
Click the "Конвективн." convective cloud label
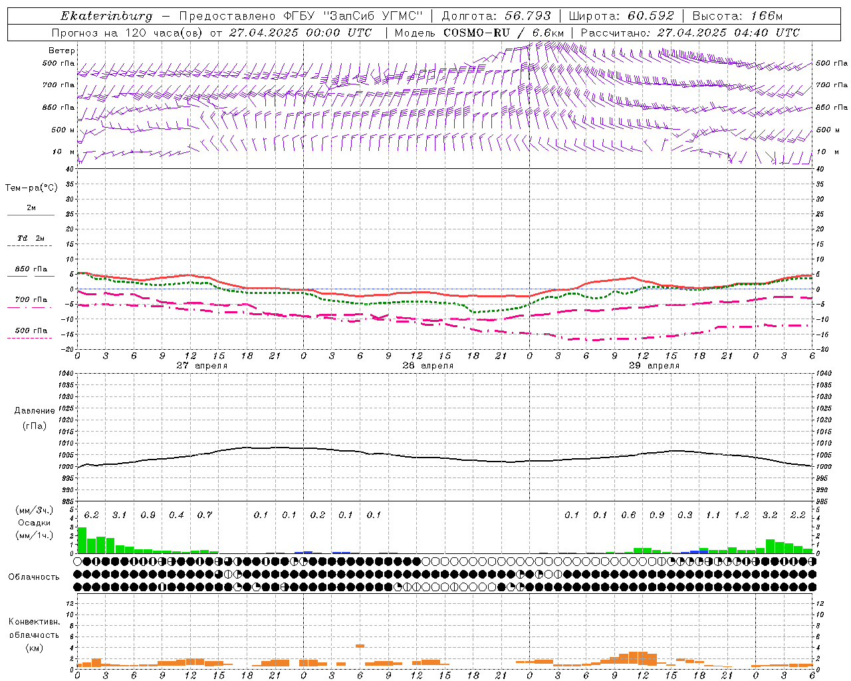[34, 622]
